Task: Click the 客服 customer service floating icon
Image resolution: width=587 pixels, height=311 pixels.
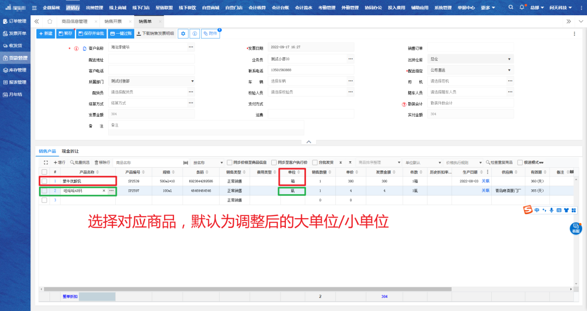Action: (576, 229)
